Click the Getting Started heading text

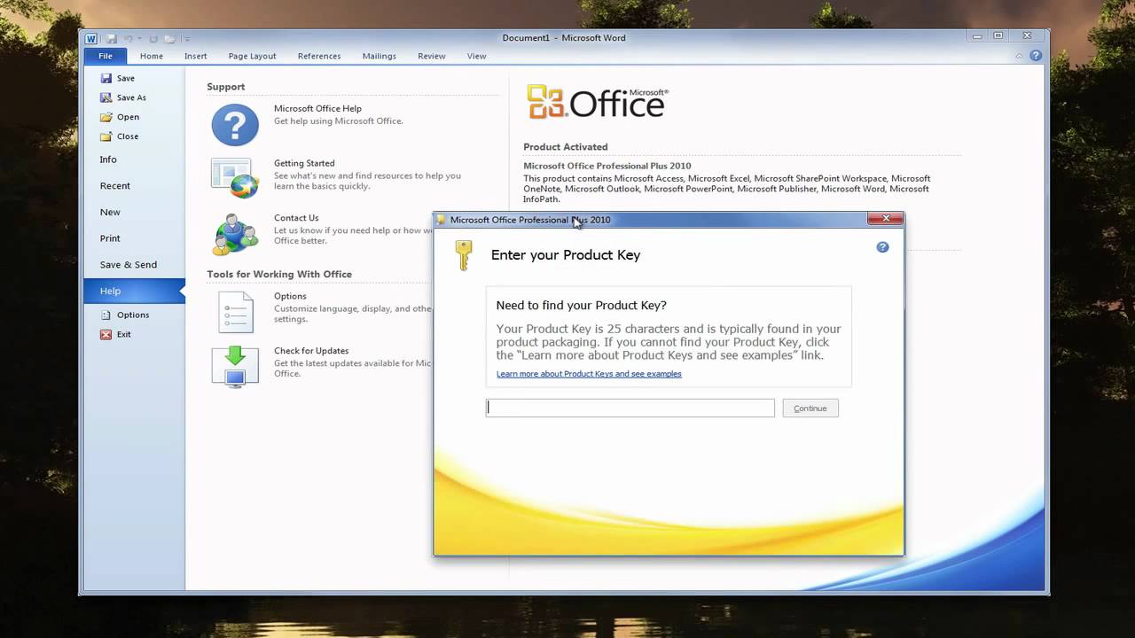click(x=304, y=163)
